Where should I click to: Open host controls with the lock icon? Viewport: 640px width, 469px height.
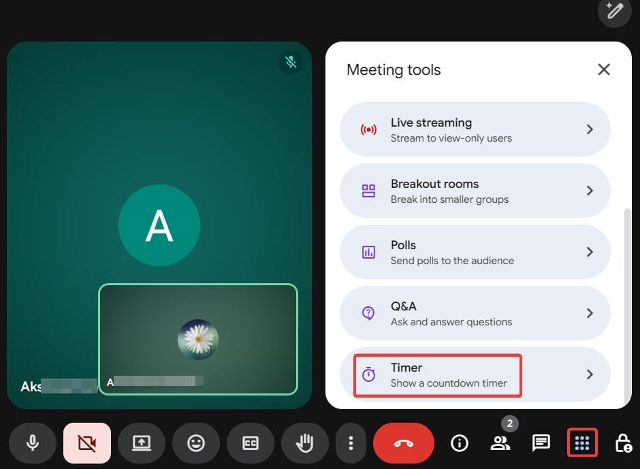click(624, 443)
